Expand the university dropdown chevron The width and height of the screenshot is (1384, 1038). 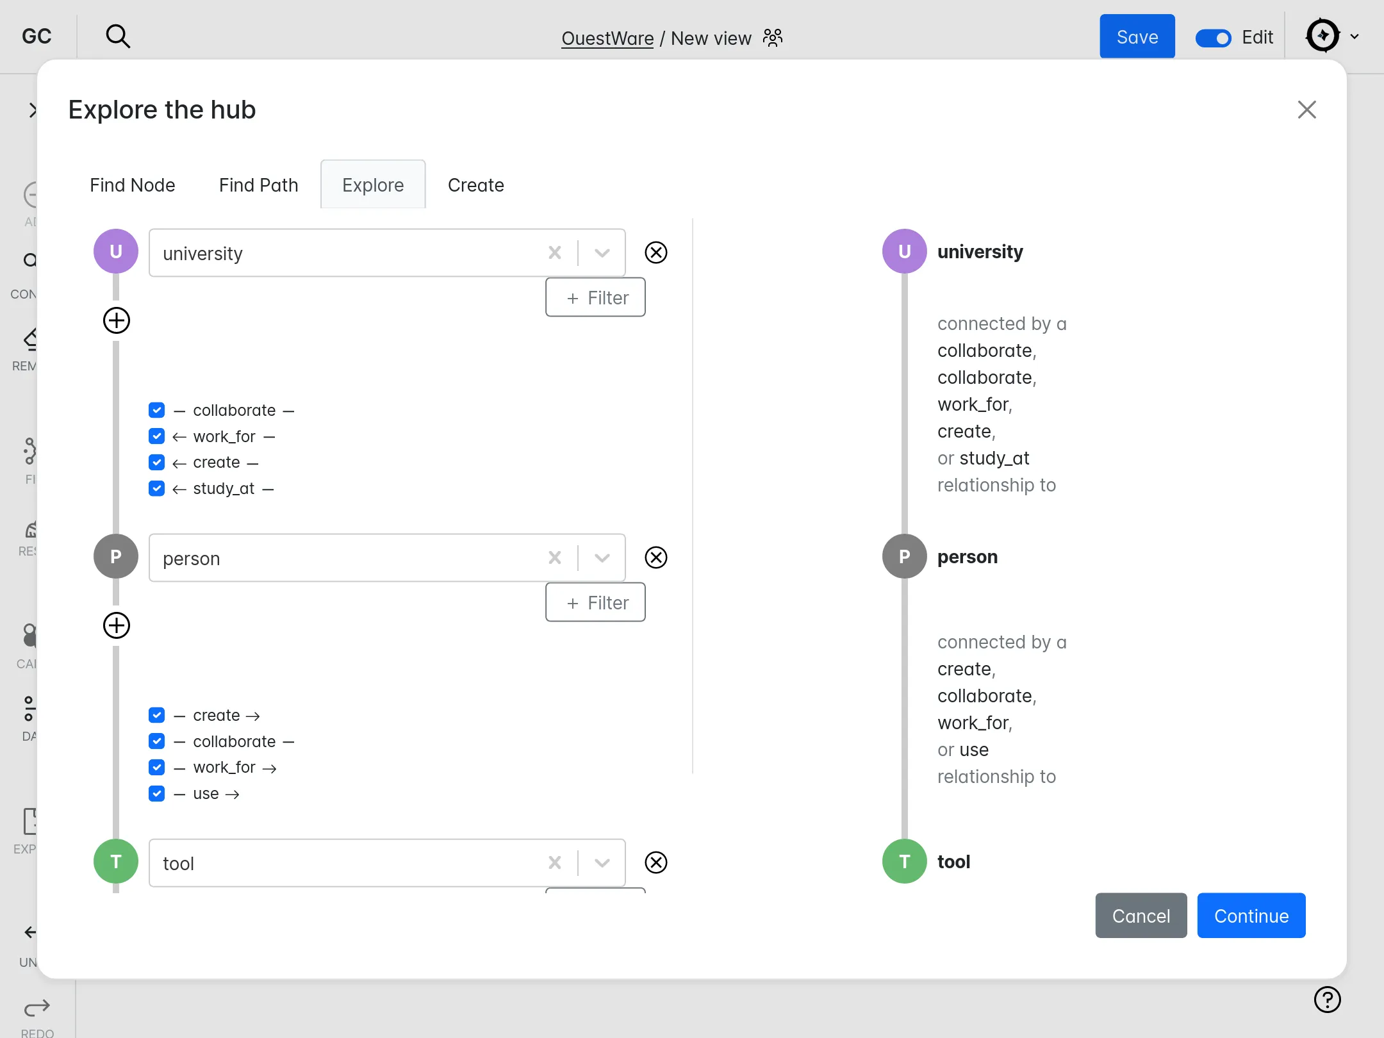click(602, 253)
